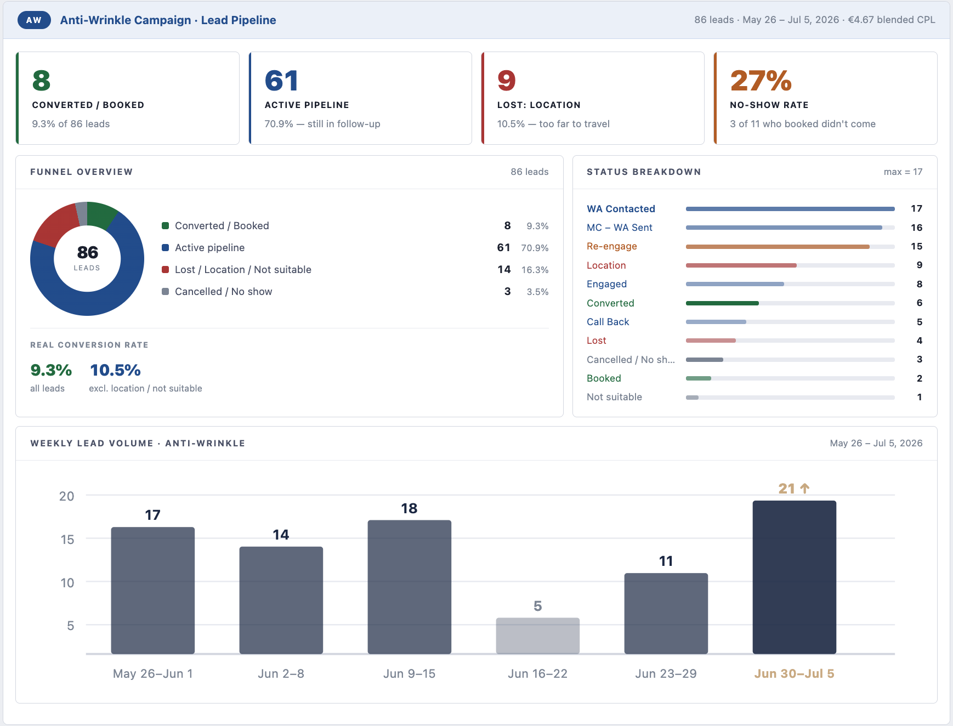
Task: Select the Converted / Booked KPI card
Action: pos(128,98)
